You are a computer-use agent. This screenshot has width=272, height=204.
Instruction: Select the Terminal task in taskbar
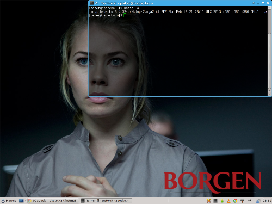(106, 201)
